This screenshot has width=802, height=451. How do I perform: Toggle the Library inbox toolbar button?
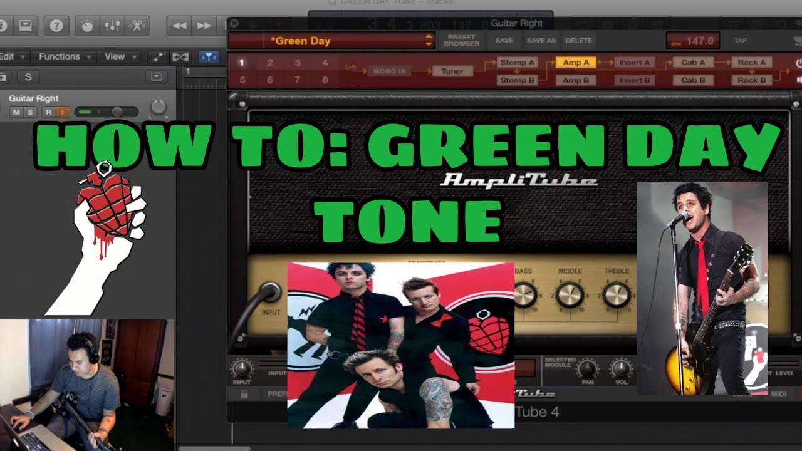[x=25, y=26]
